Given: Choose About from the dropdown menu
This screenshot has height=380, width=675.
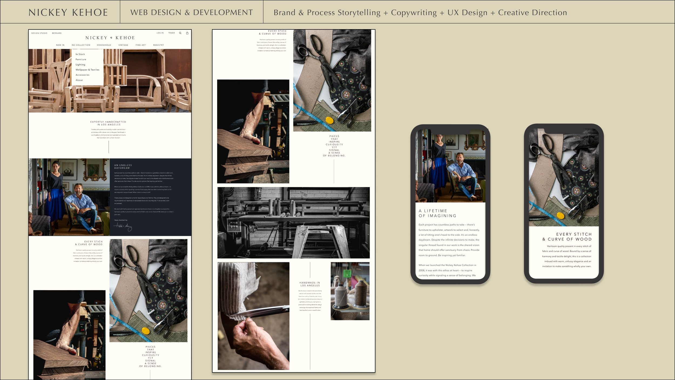Looking at the screenshot, I should (79, 80).
